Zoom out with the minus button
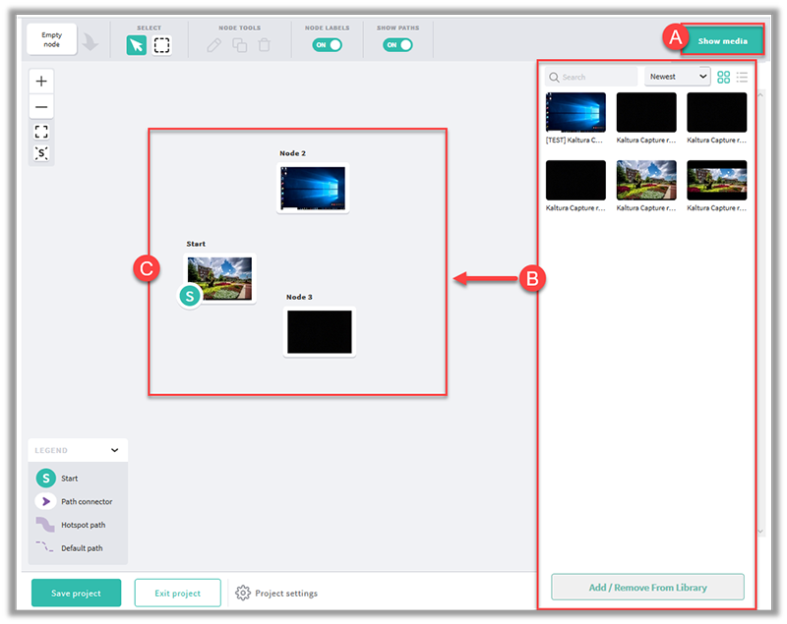The height and width of the screenshot is (624, 787). 41,107
